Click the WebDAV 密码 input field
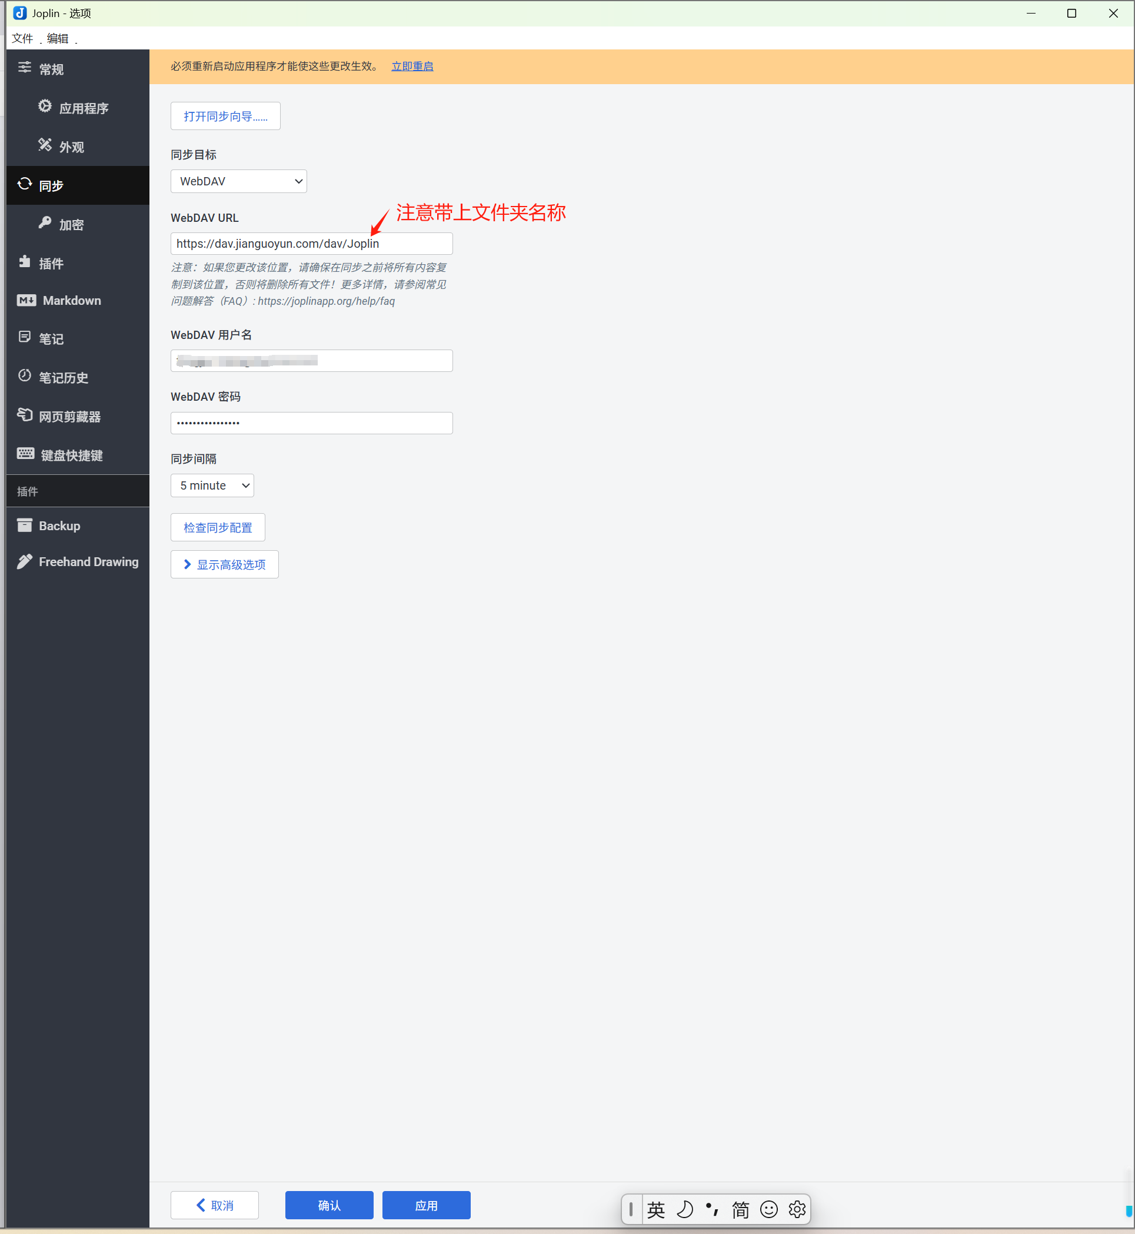The height and width of the screenshot is (1234, 1135). pyautogui.click(x=312, y=423)
